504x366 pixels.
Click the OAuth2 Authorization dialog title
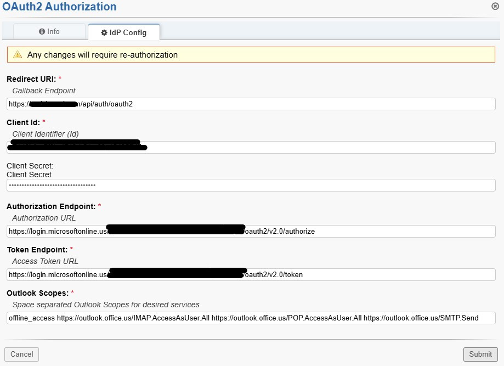(59, 7)
